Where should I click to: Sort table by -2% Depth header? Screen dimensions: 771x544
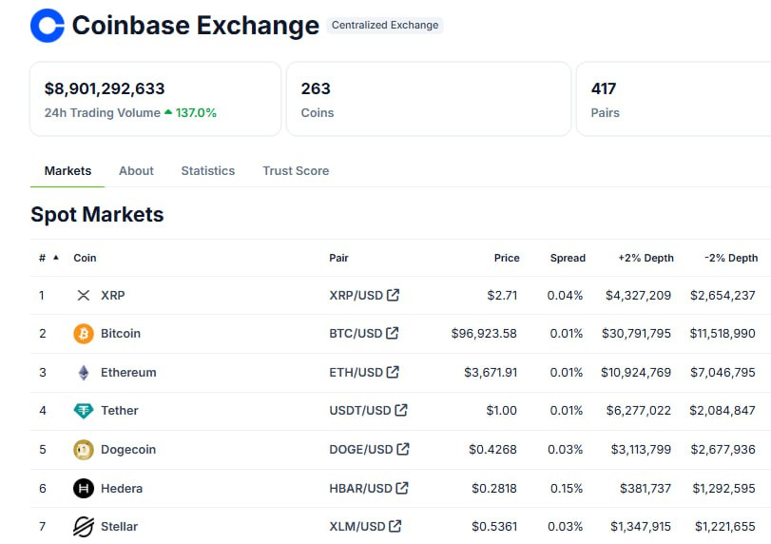pos(731,258)
